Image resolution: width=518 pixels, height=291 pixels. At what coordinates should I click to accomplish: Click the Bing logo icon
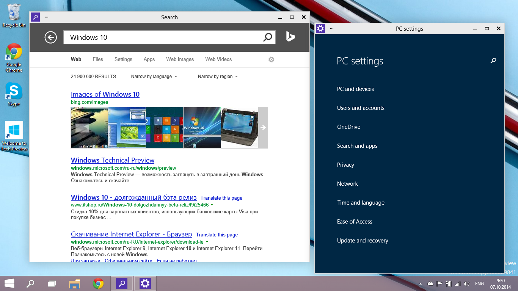click(290, 37)
